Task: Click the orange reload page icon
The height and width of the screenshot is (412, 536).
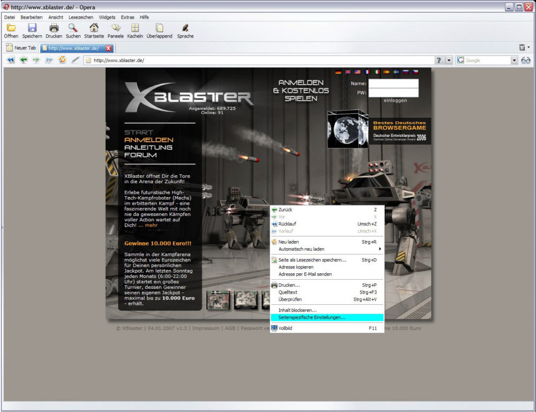Action: tap(62, 60)
